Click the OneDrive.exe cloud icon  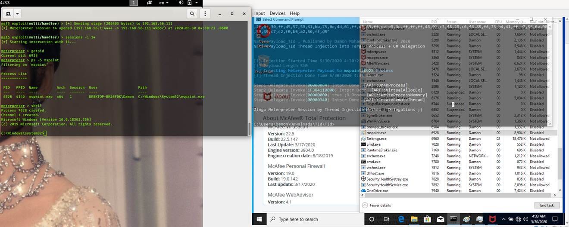(x=363, y=190)
